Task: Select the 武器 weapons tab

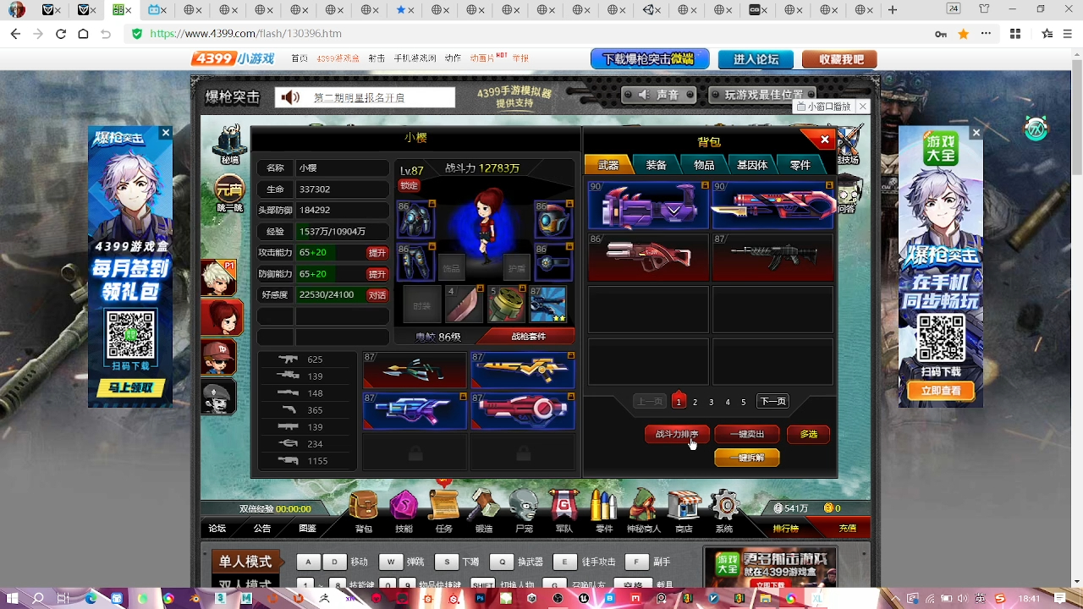Action: coord(607,165)
